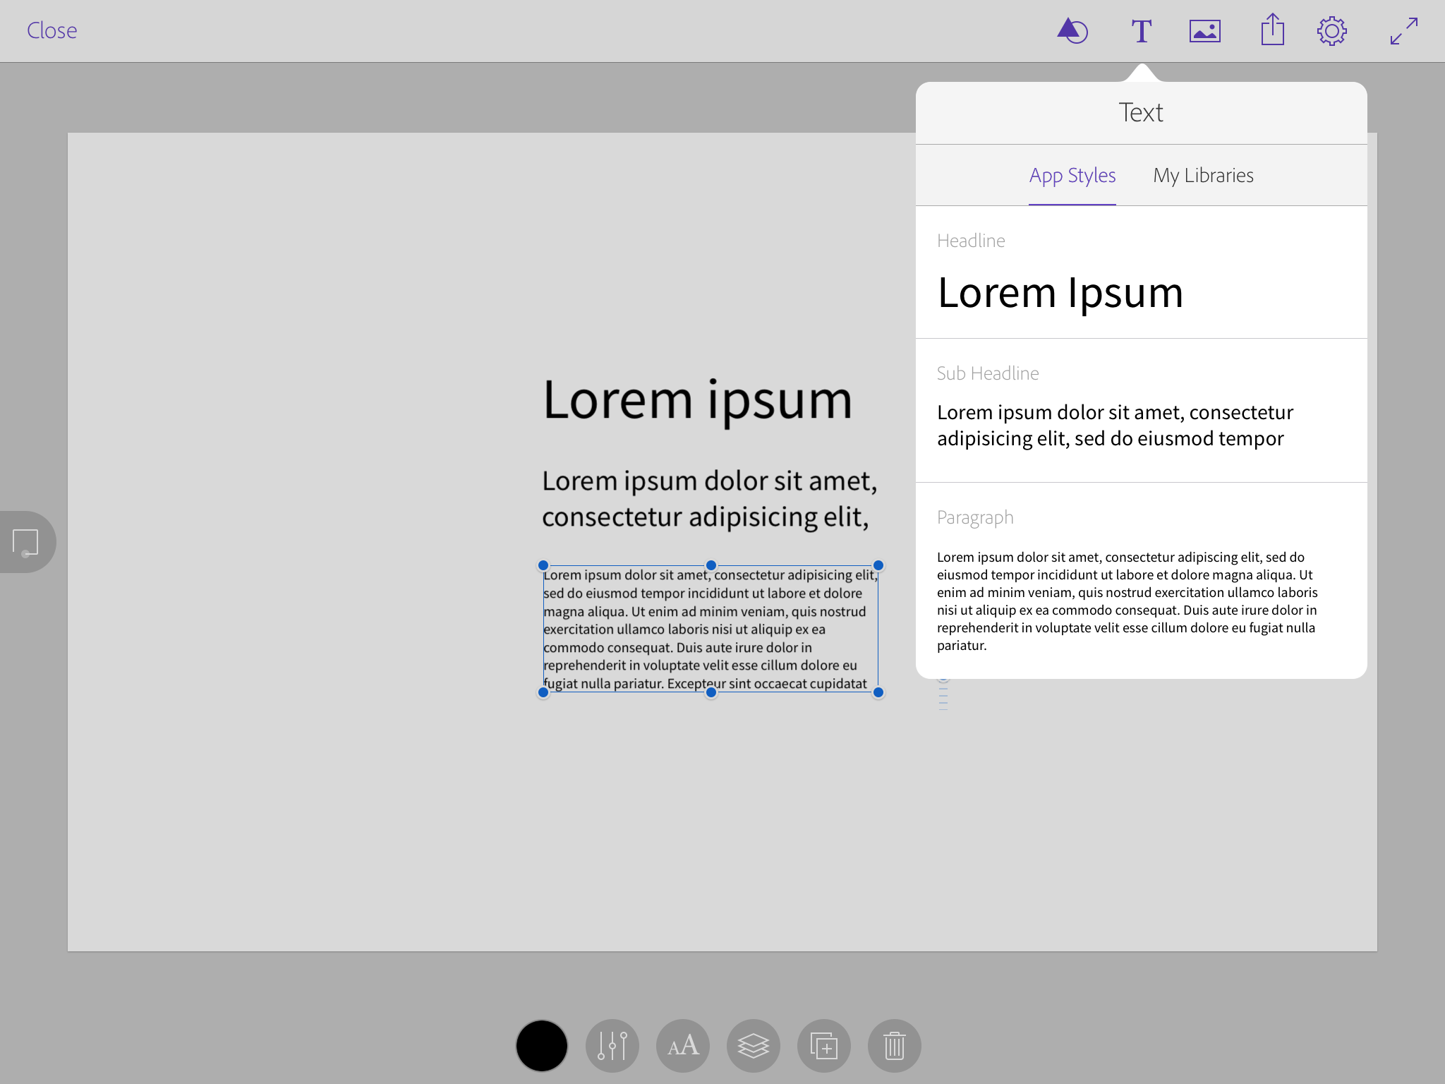Open the settings gear

(1334, 30)
